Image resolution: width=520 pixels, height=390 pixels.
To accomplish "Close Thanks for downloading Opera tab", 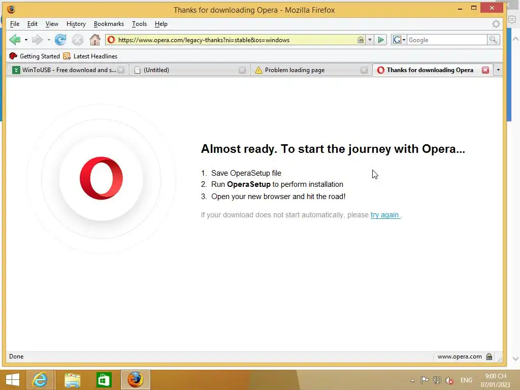I will [x=485, y=70].
